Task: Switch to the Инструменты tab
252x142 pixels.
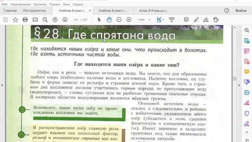Action: pos(34,11)
